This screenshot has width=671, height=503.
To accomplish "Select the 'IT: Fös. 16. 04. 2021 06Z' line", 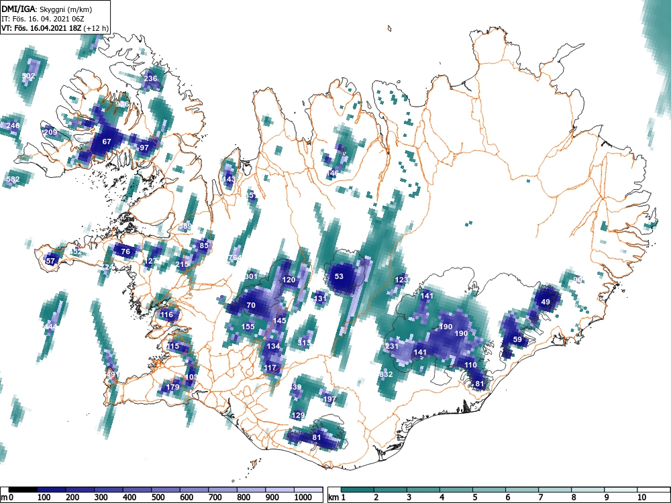I will click(x=43, y=18).
